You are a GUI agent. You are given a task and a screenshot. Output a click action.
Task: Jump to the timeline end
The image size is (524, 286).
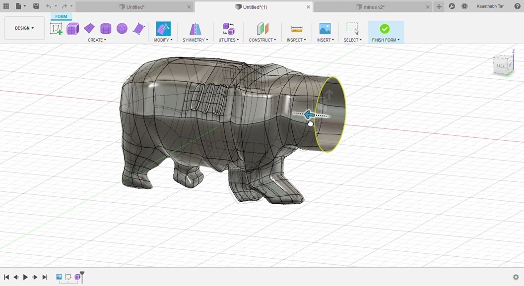45,277
